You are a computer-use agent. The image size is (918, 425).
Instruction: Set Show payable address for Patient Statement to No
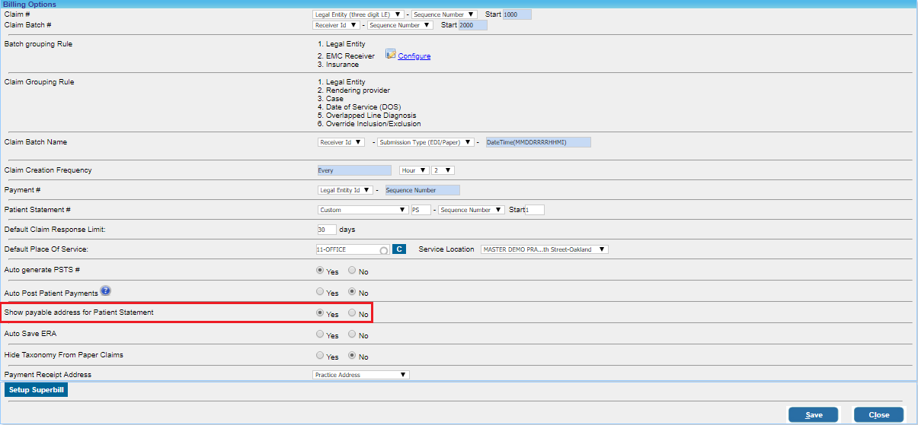point(352,313)
